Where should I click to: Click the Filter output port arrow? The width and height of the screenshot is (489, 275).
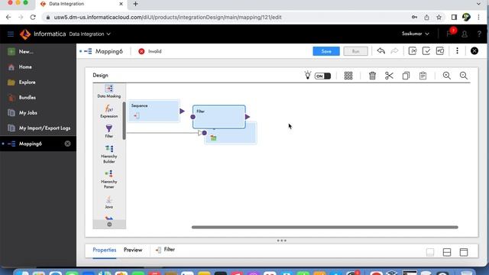(x=248, y=117)
